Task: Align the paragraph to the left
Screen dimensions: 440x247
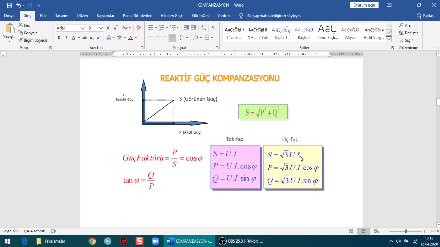Action: [151, 38]
